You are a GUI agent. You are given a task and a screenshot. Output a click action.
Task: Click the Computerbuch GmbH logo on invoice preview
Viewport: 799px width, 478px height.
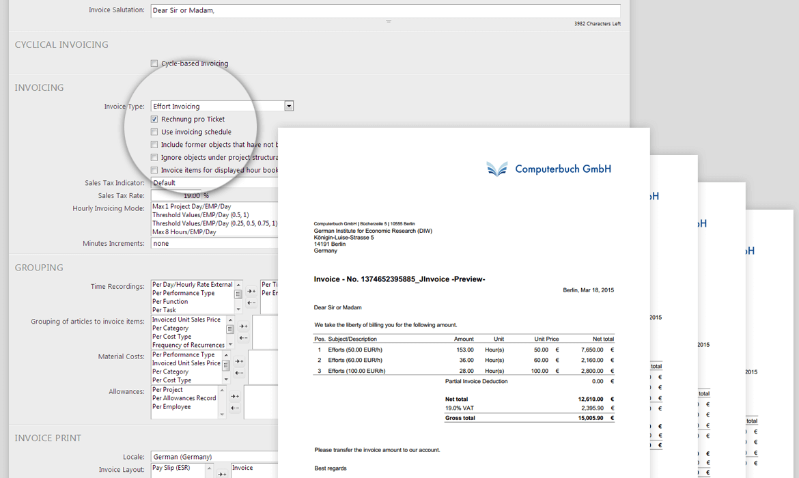point(549,169)
